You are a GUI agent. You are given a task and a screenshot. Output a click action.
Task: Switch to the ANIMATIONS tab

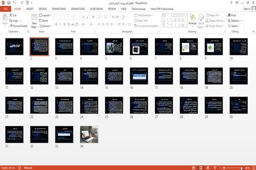(78, 9)
